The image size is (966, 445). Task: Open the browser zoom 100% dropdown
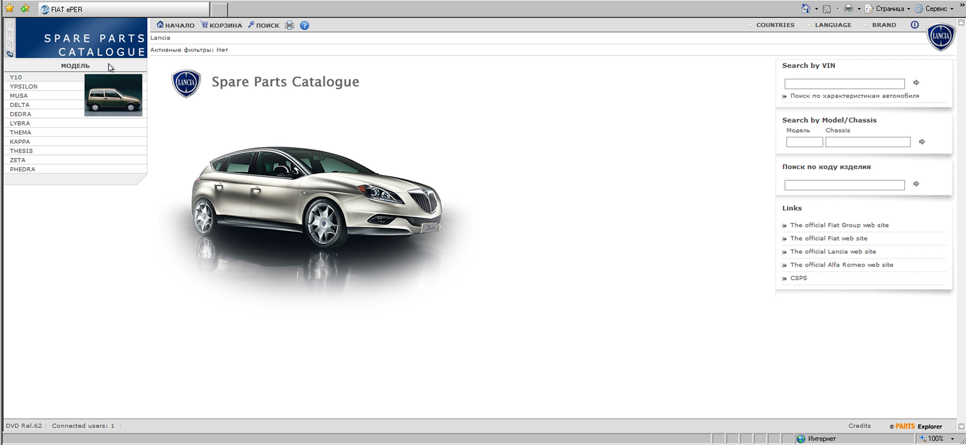coord(952,439)
